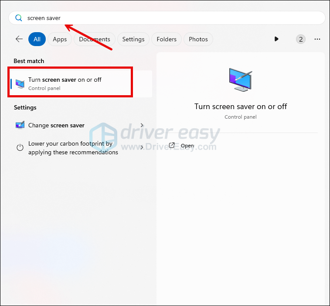Screen dimensions: 330x306
Task: Open the 'Change screen saver' setting
Action: [x=56, y=125]
